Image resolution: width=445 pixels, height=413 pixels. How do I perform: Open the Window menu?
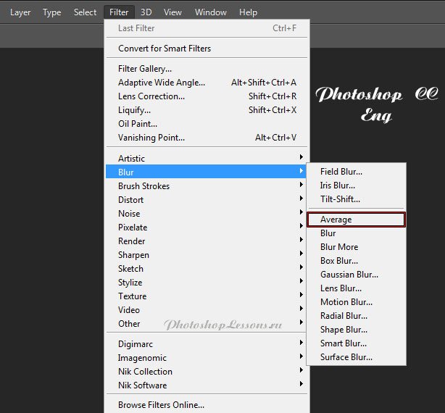click(211, 12)
